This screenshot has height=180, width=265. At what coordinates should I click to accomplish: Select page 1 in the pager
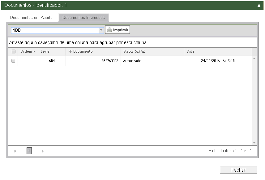29,151
